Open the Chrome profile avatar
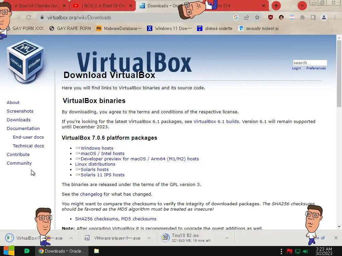 324,17
